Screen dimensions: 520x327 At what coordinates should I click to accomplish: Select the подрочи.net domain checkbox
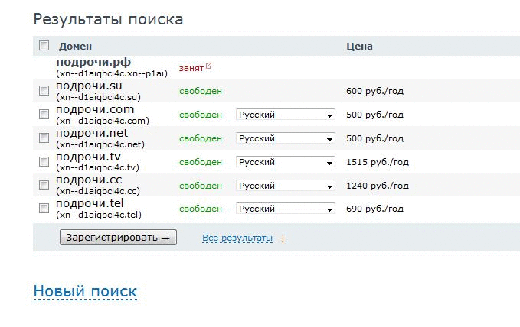44,138
